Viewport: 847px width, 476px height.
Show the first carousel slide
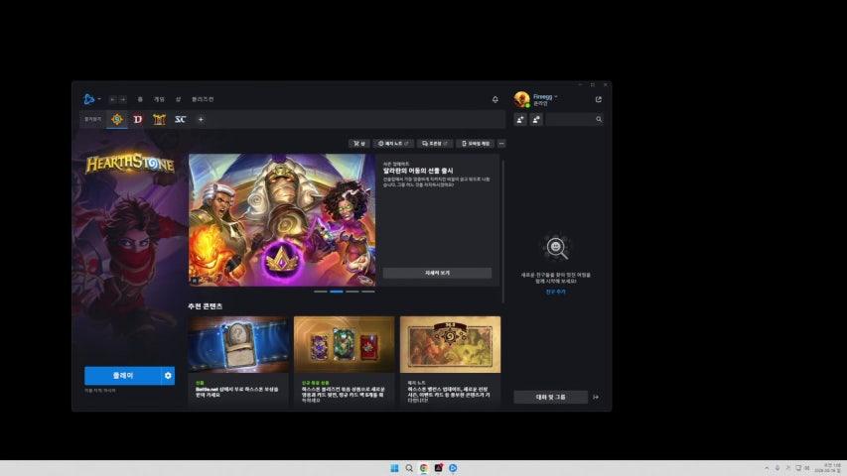tap(321, 292)
